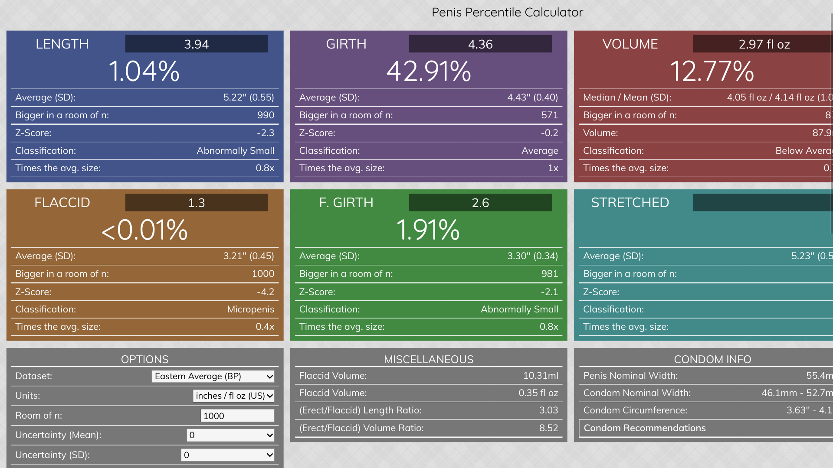The width and height of the screenshot is (833, 468).
Task: Click the Length Z-Score value -2.3
Action: 265,133
